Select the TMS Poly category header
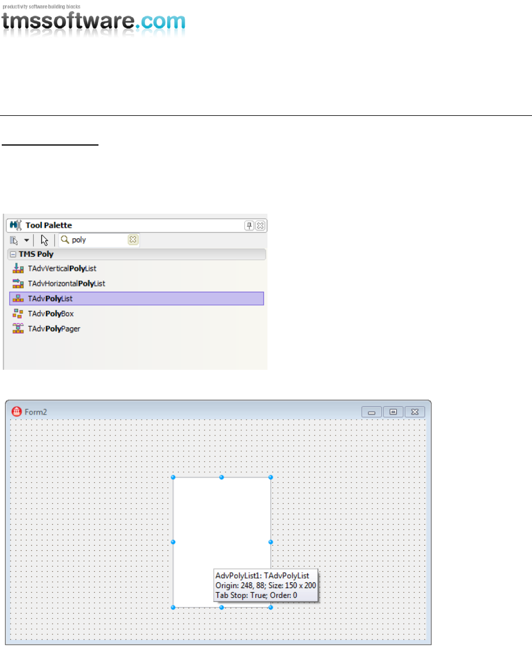The width and height of the screenshot is (532, 651). pyautogui.click(x=137, y=254)
